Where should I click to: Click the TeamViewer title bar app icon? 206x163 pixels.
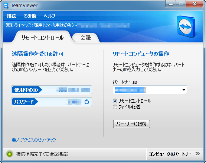click(x=6, y=6)
